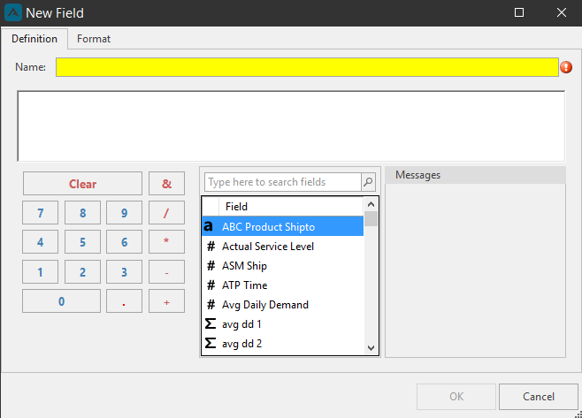
Task: Click keypad number 2
Action: (x=82, y=272)
